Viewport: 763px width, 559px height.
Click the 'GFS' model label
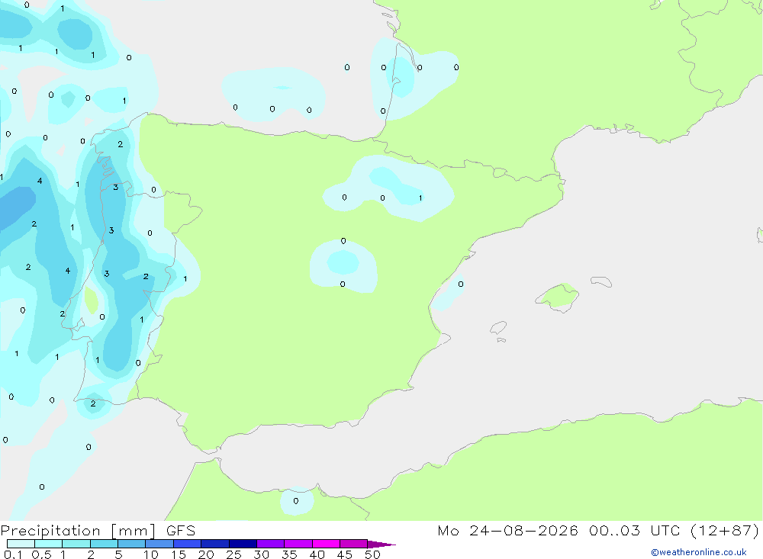[x=181, y=530]
